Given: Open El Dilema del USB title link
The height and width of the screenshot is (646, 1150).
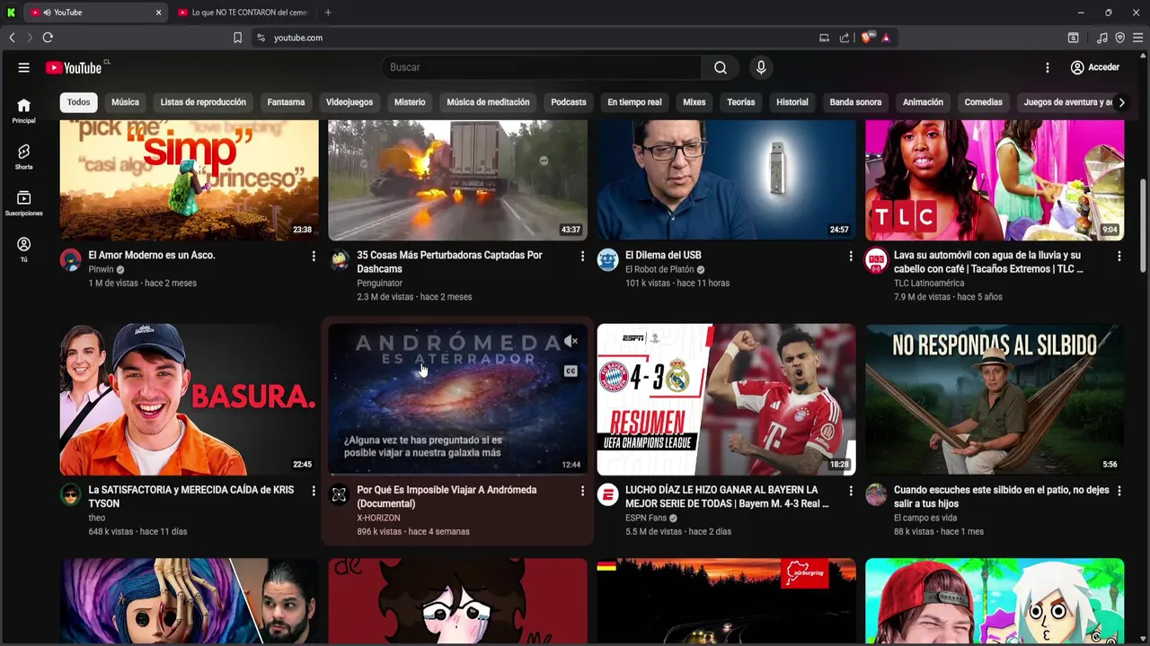Looking at the screenshot, I should (x=663, y=256).
